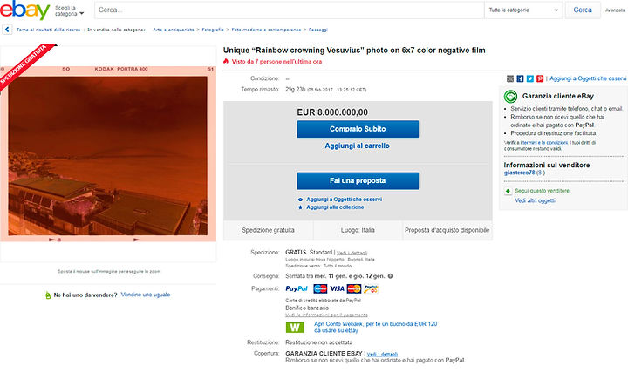Click the eBay logo

click(x=24, y=10)
